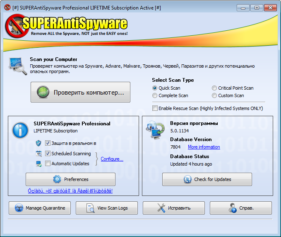The height and width of the screenshot is (237, 281).
Task: Click the 'Updated 4 hours ago' status text
Action: (x=191, y=164)
